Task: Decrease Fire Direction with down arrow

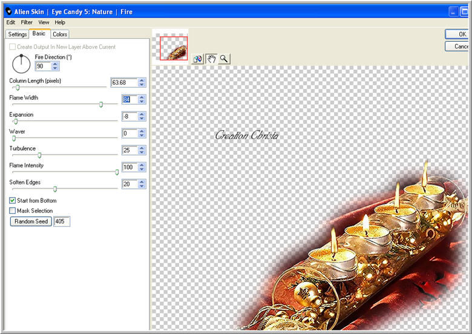Action: pos(55,68)
